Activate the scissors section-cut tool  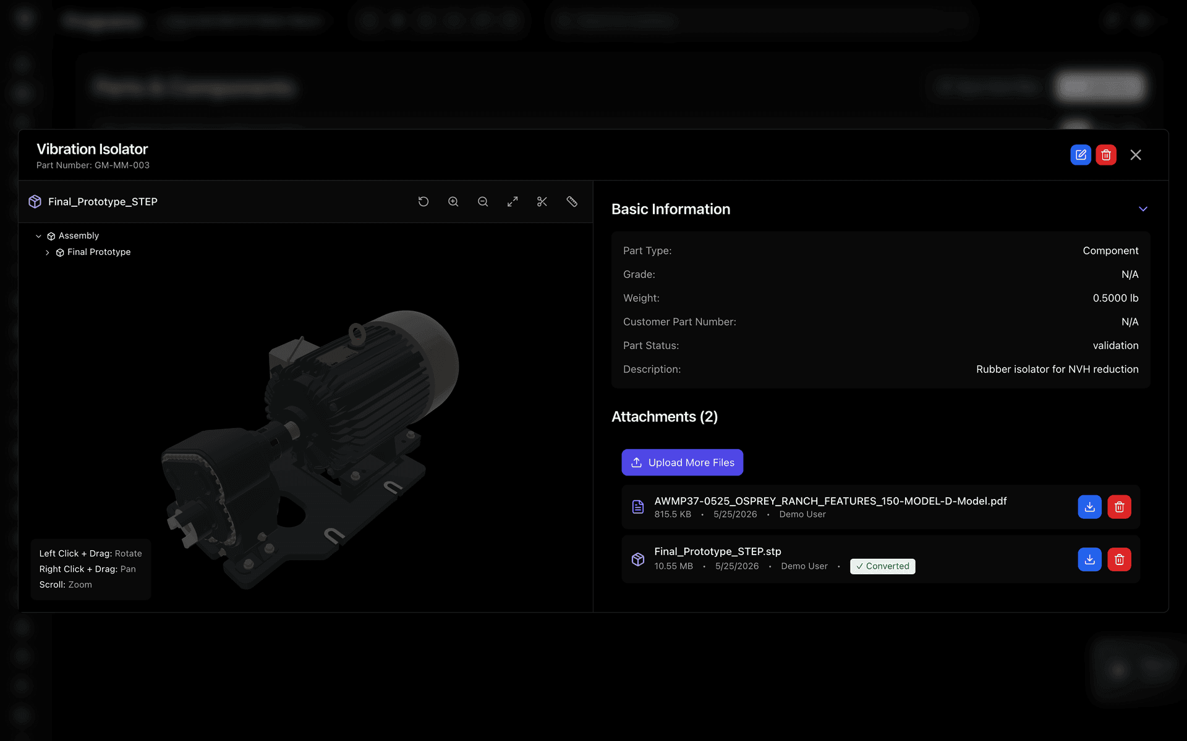(x=542, y=202)
